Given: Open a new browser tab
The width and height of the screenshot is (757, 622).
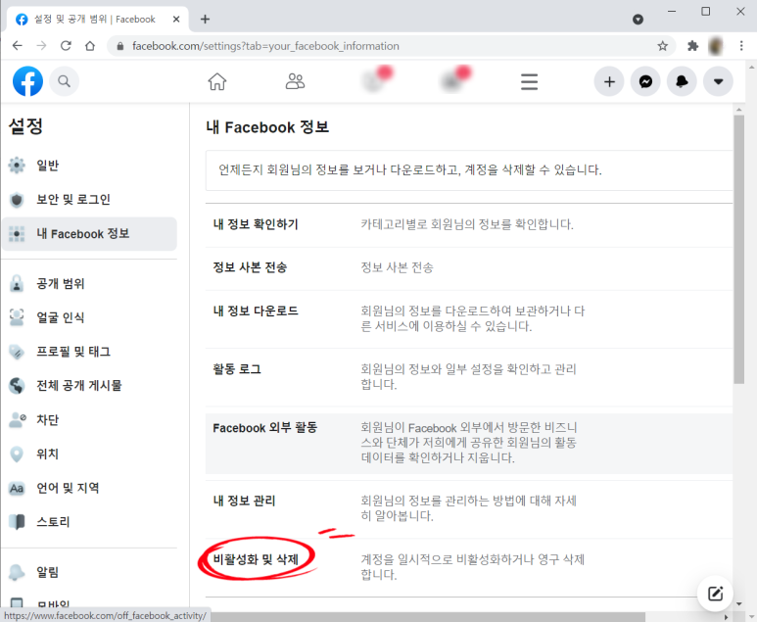Looking at the screenshot, I should coord(206,19).
